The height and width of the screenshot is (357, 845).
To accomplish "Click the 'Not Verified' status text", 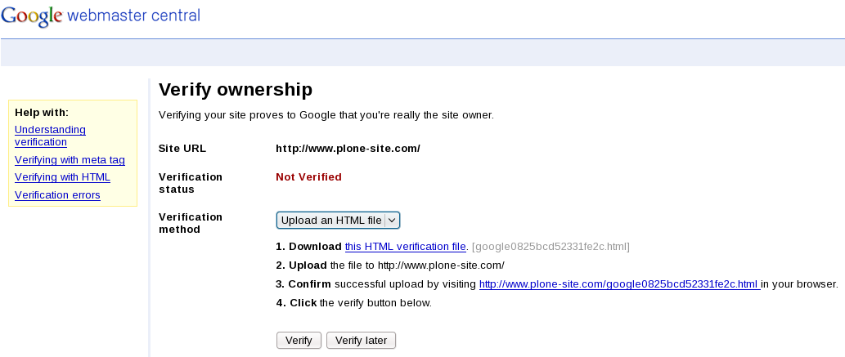I will point(308,176).
